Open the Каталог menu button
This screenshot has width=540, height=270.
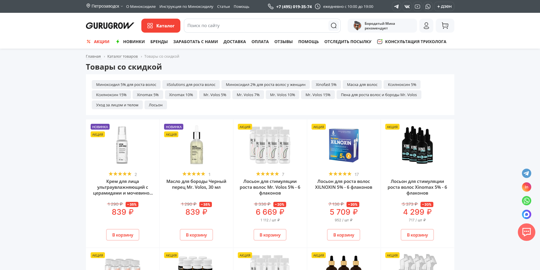coord(161,26)
